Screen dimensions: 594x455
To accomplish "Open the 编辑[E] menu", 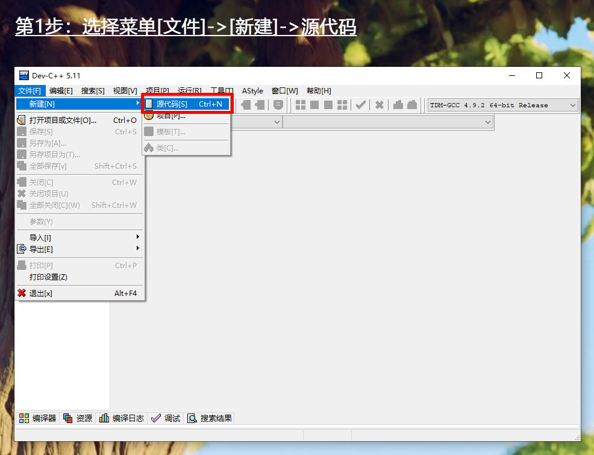I will tap(61, 91).
